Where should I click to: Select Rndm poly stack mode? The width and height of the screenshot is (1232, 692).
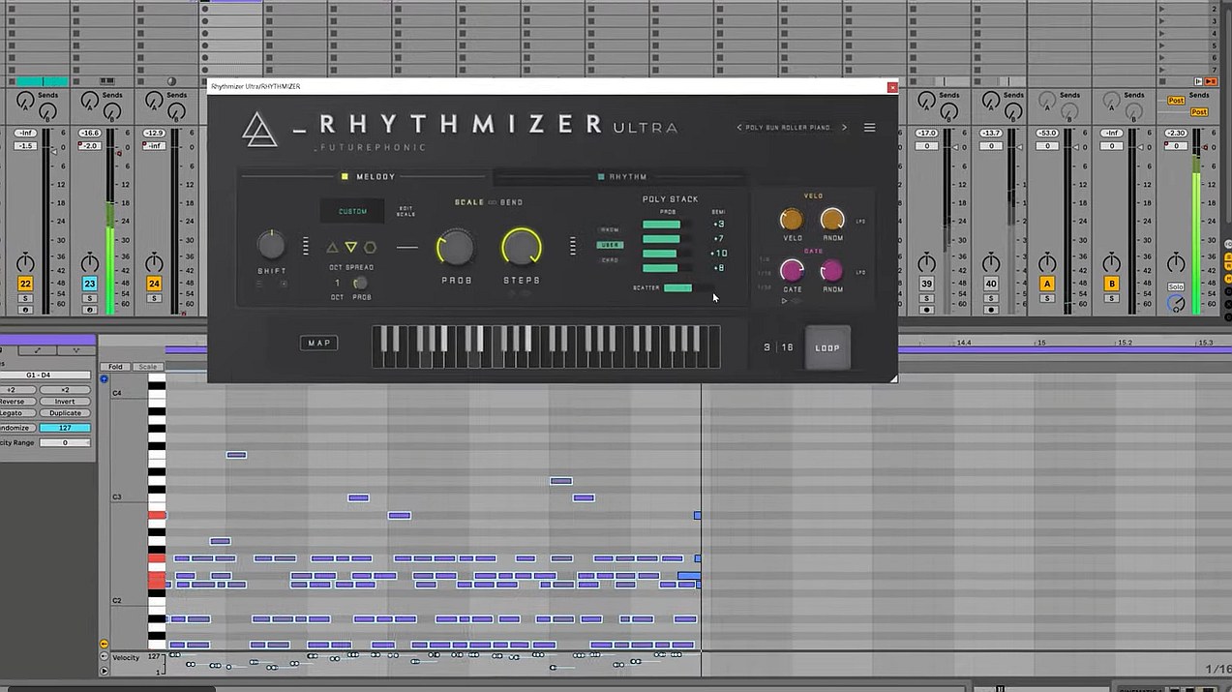click(610, 230)
